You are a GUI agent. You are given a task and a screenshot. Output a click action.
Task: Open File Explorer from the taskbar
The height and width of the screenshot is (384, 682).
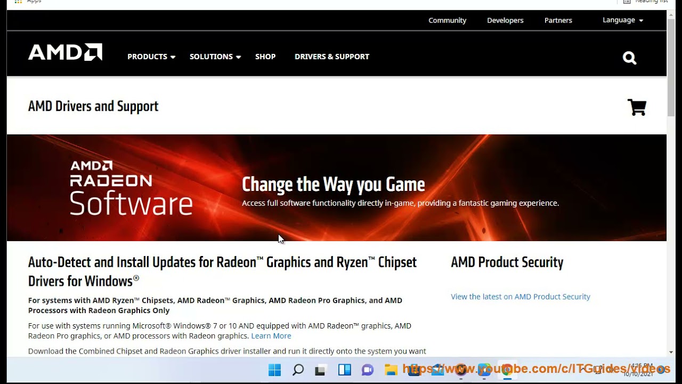pyautogui.click(x=391, y=370)
